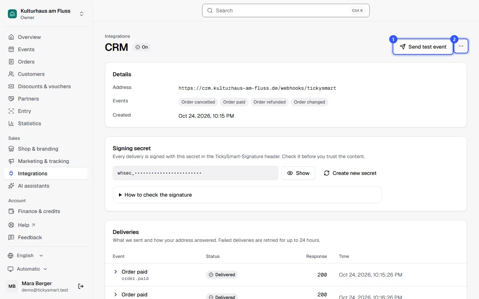Screen dimensions: 479x299
Task: Show the hidden signing secret
Action: [298, 173]
